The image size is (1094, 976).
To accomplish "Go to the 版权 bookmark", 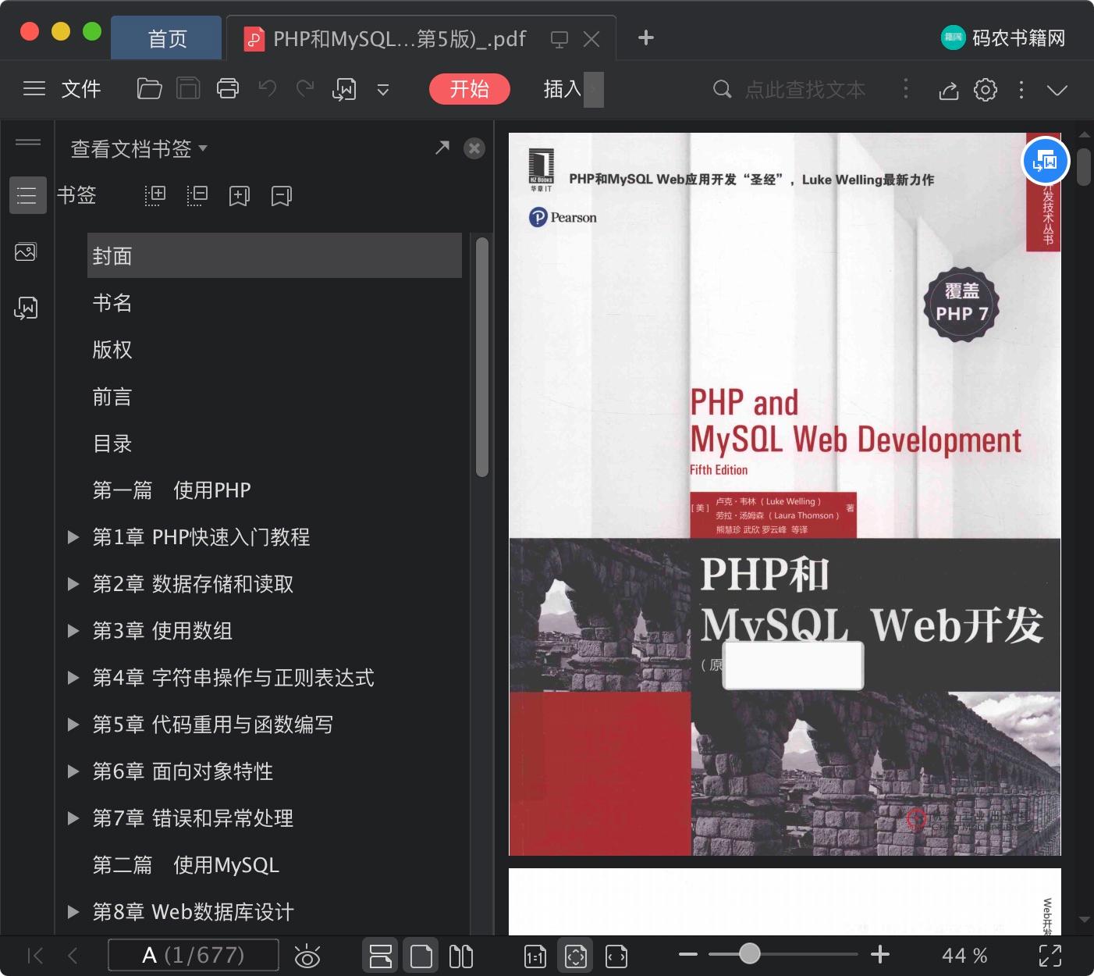I will pyautogui.click(x=112, y=350).
